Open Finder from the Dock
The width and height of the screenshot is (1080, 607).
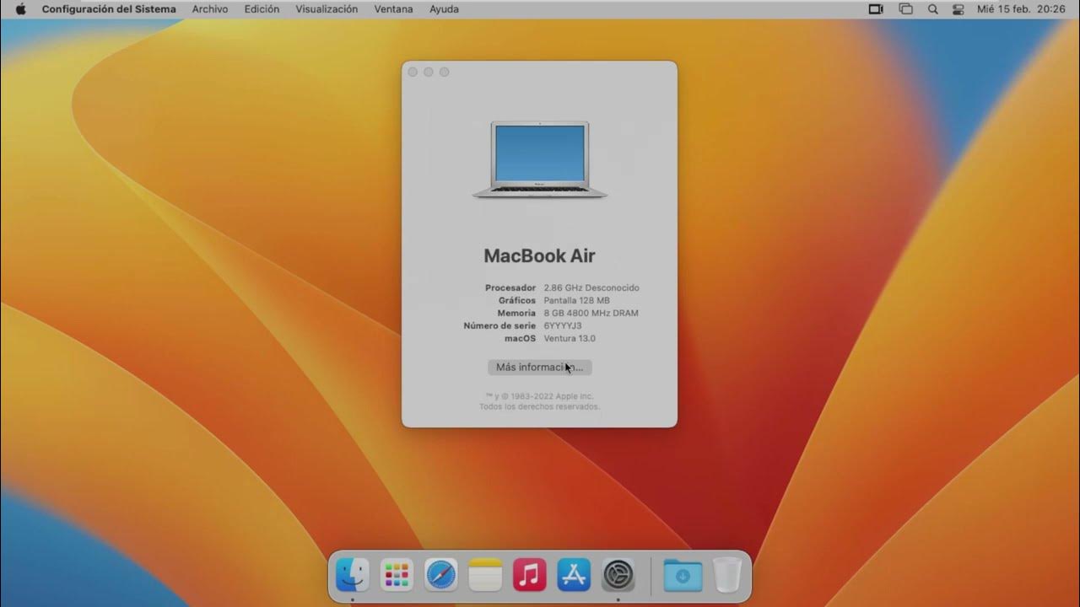coord(353,575)
